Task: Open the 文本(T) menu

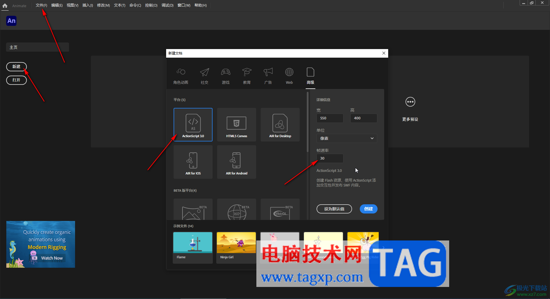Action: pyautogui.click(x=119, y=5)
